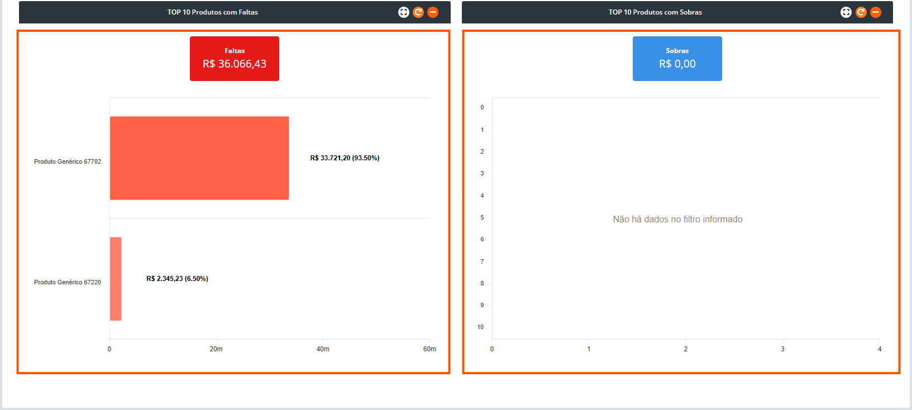Click the 'Não há dados no filtro informado' message
This screenshot has height=410, width=912.
click(x=677, y=220)
